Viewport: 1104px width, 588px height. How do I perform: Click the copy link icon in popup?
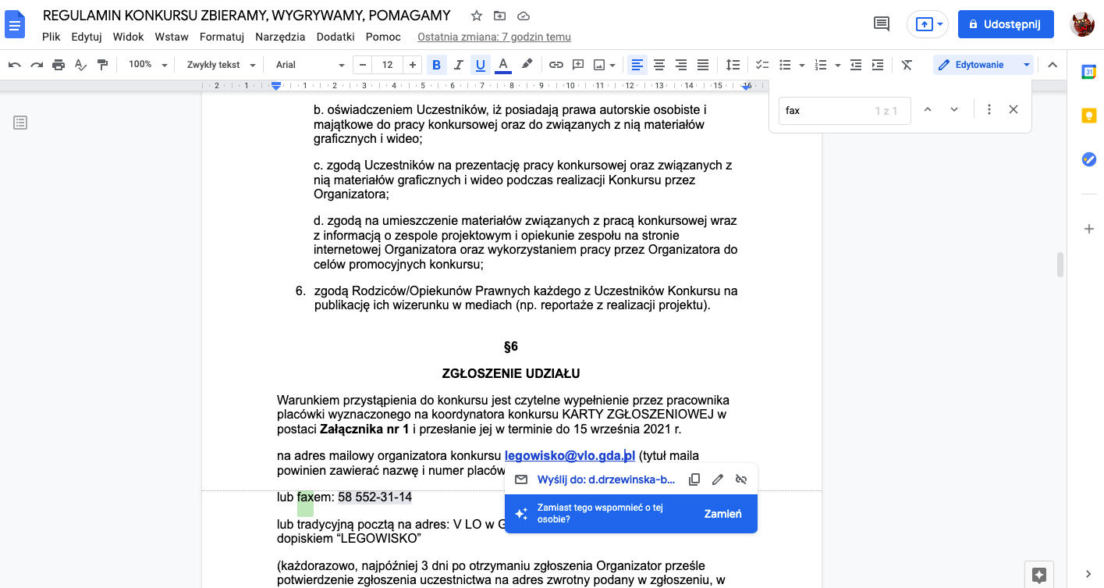pyautogui.click(x=694, y=479)
